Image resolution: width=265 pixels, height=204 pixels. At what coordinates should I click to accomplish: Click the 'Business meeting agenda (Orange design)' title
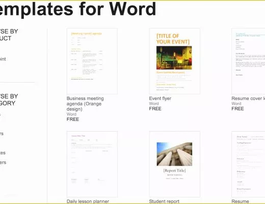[x=85, y=104]
